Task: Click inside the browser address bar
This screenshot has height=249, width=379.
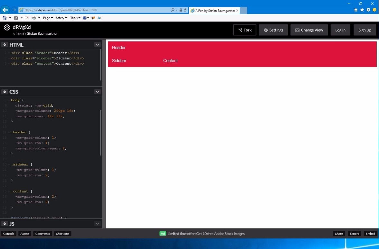Action: (97, 10)
